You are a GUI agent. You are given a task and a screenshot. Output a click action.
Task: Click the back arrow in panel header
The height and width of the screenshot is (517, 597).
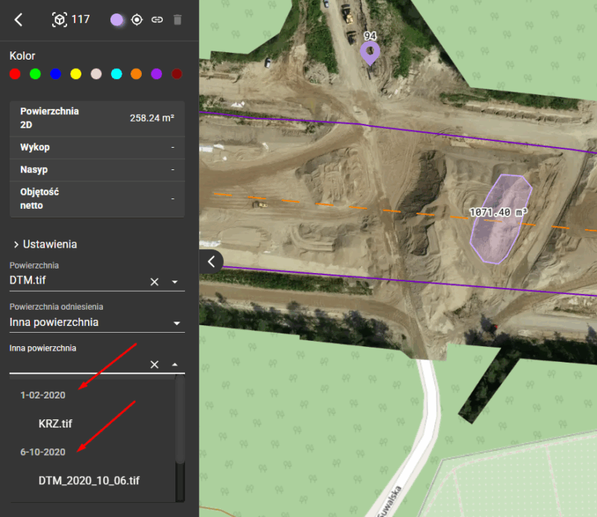coord(19,20)
